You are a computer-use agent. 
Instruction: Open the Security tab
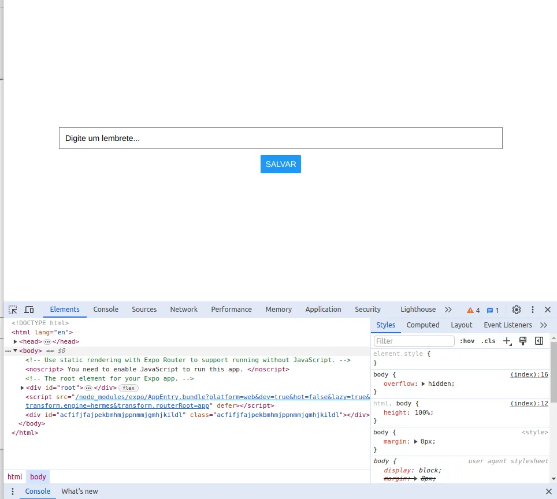pyautogui.click(x=367, y=310)
